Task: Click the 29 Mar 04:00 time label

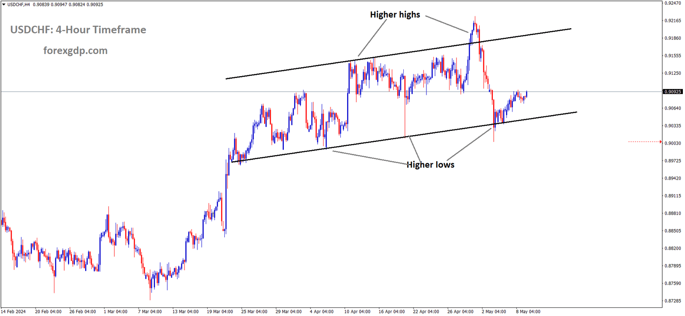Action: (x=289, y=312)
